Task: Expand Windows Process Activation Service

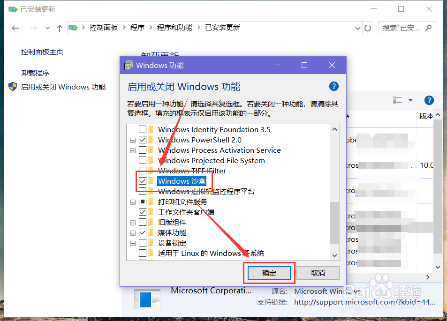Action: coord(133,150)
